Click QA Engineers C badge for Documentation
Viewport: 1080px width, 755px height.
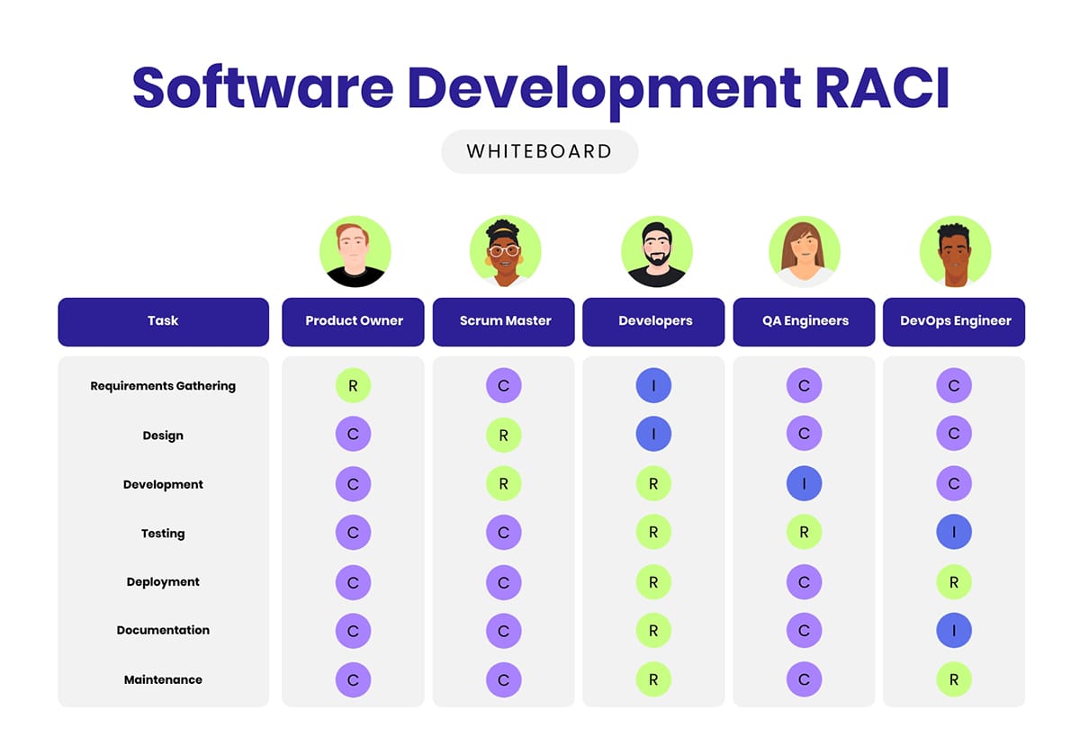click(804, 631)
